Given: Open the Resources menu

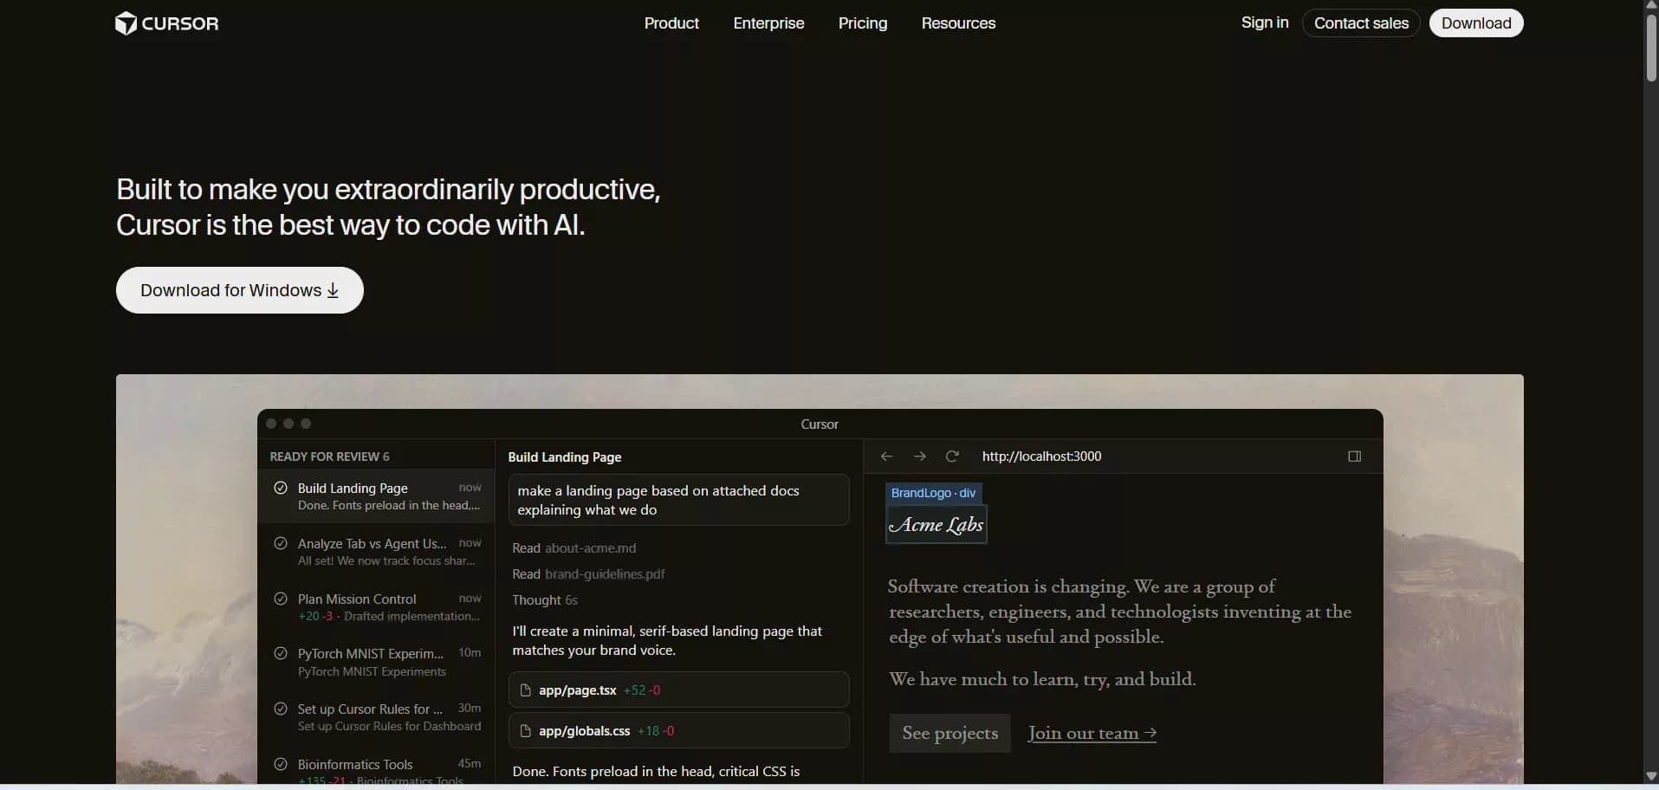Looking at the screenshot, I should [958, 23].
